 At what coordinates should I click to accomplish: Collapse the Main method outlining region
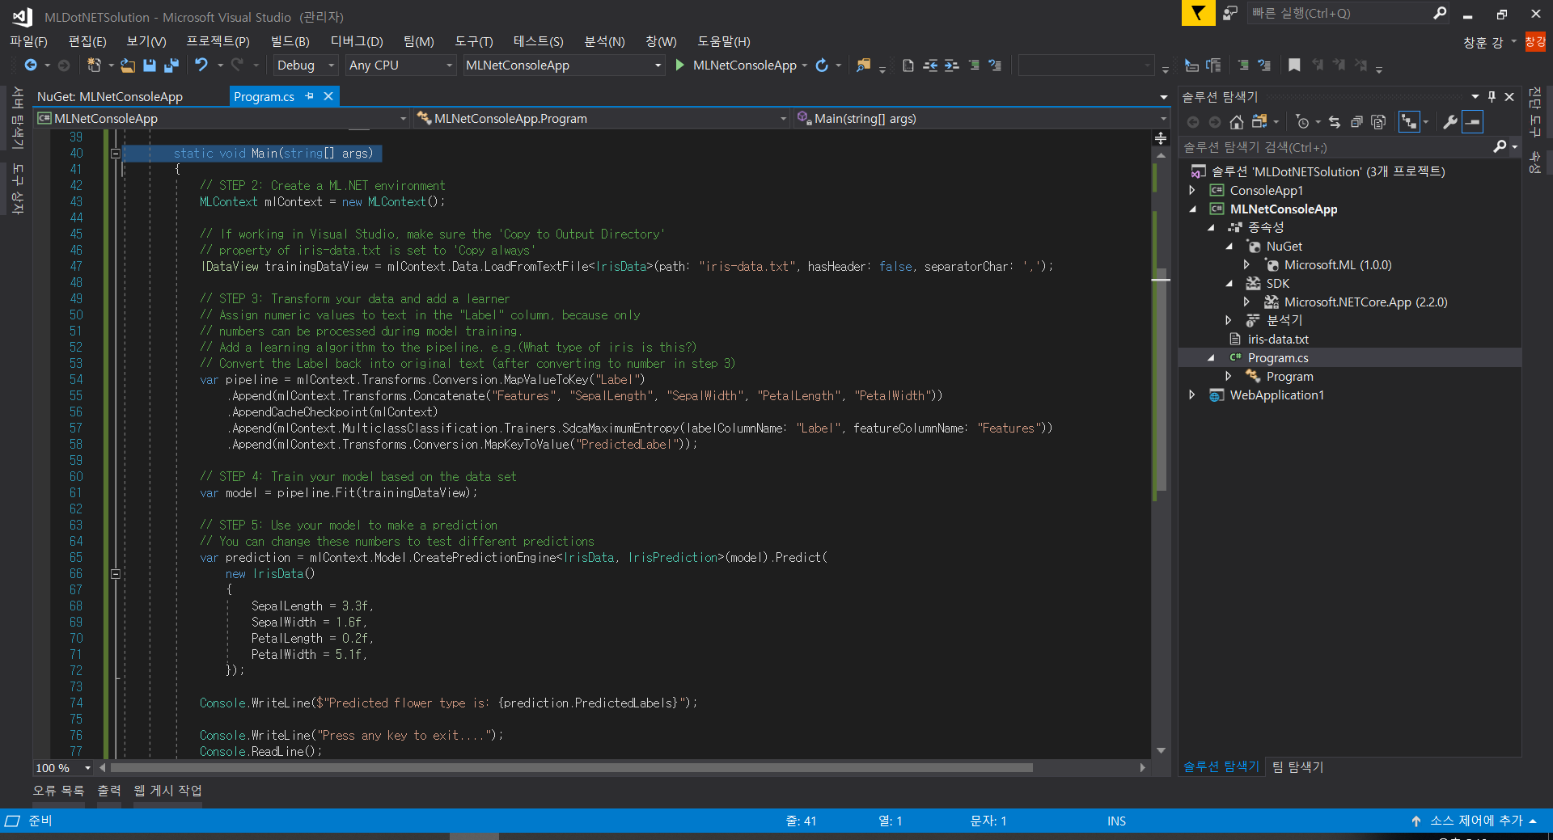point(116,153)
